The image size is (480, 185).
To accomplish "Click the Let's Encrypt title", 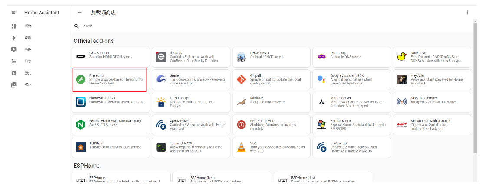I will tap(181, 98).
